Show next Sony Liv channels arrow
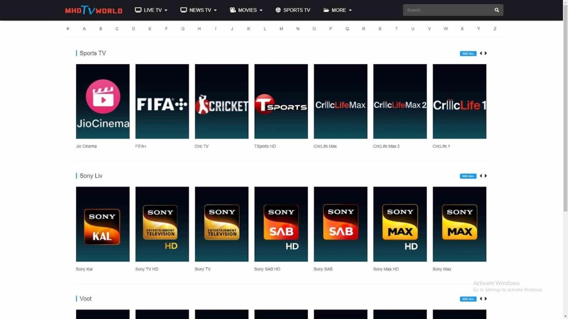The width and height of the screenshot is (568, 319). coord(486,176)
